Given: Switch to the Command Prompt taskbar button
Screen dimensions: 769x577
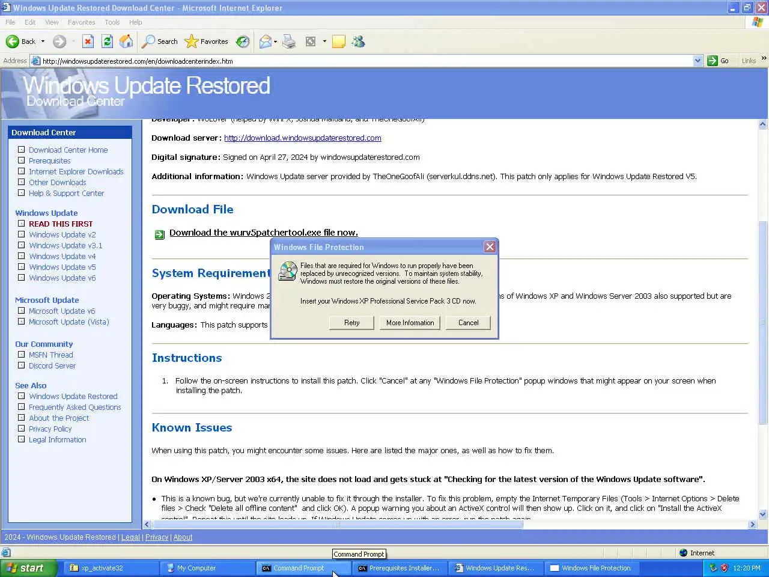Looking at the screenshot, I should pyautogui.click(x=303, y=568).
